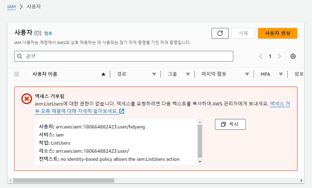Image resolution: width=312 pixels, height=188 pixels.
Task: Click the 복사 copy button
Action: coord(230,124)
